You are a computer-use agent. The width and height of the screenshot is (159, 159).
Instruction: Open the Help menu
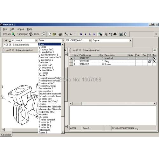(x=30, y=29)
